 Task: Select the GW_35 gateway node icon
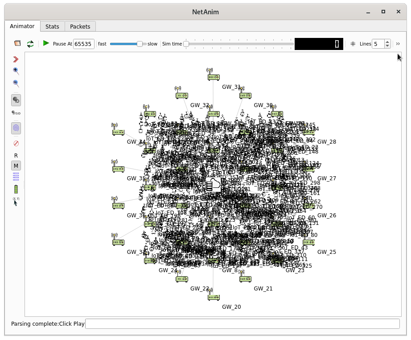[118, 166]
